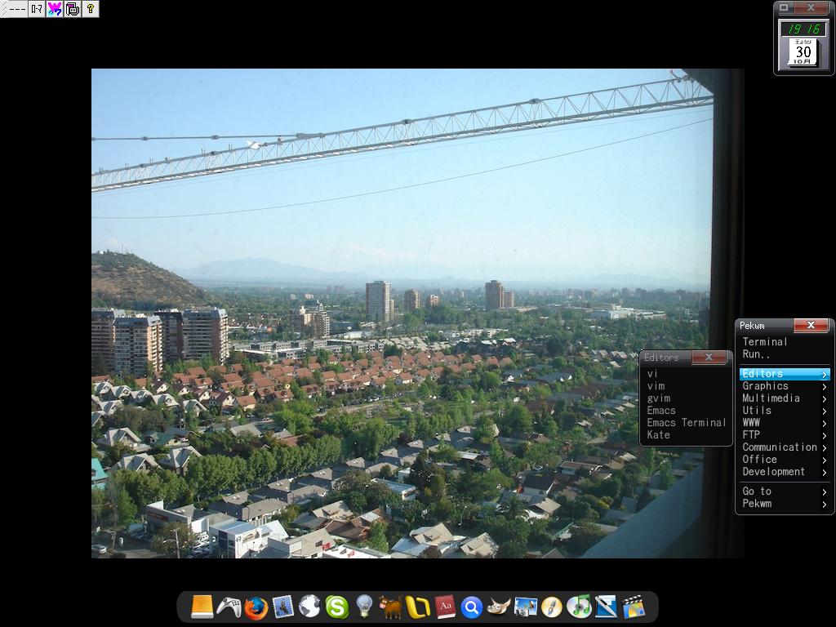The width and height of the screenshot is (836, 627).
Task: Open the blue magnifier search dock icon
Action: pos(471,607)
